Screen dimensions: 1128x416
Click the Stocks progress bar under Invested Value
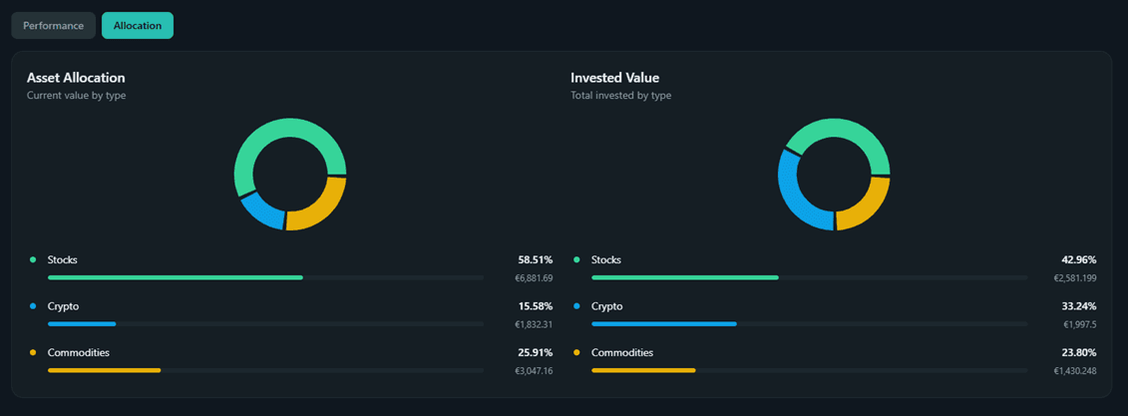809,277
